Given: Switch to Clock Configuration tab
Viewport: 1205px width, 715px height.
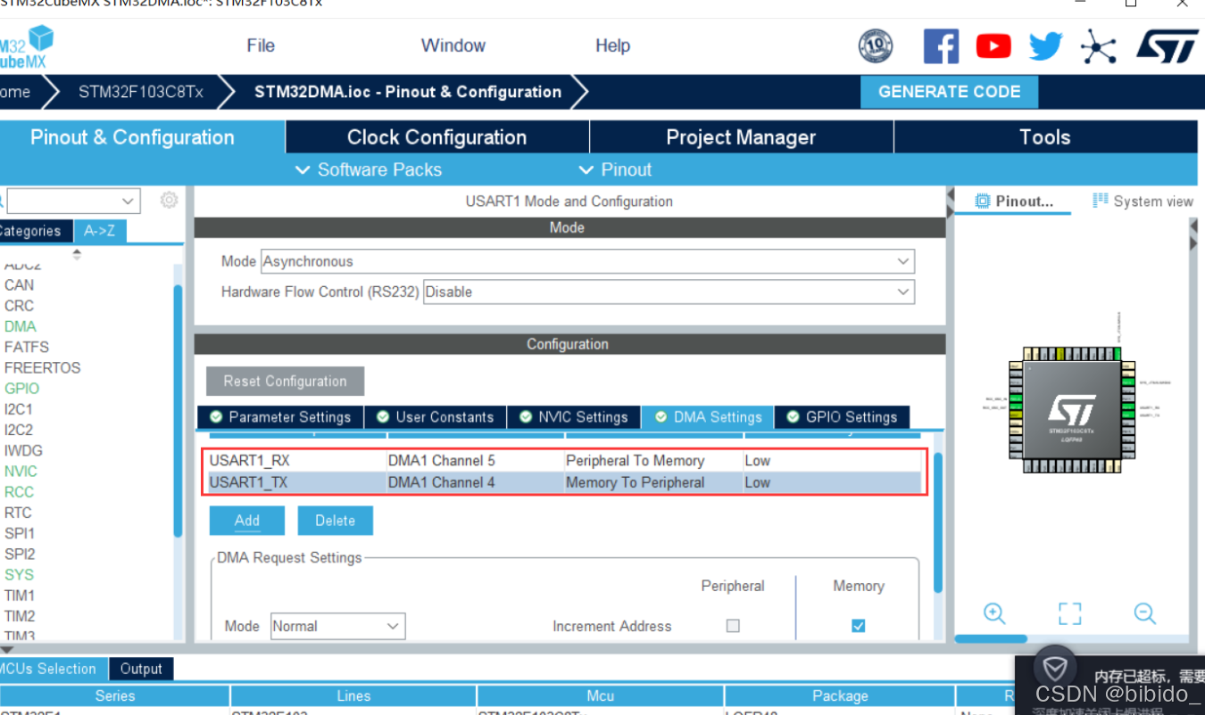Looking at the screenshot, I should click(437, 137).
